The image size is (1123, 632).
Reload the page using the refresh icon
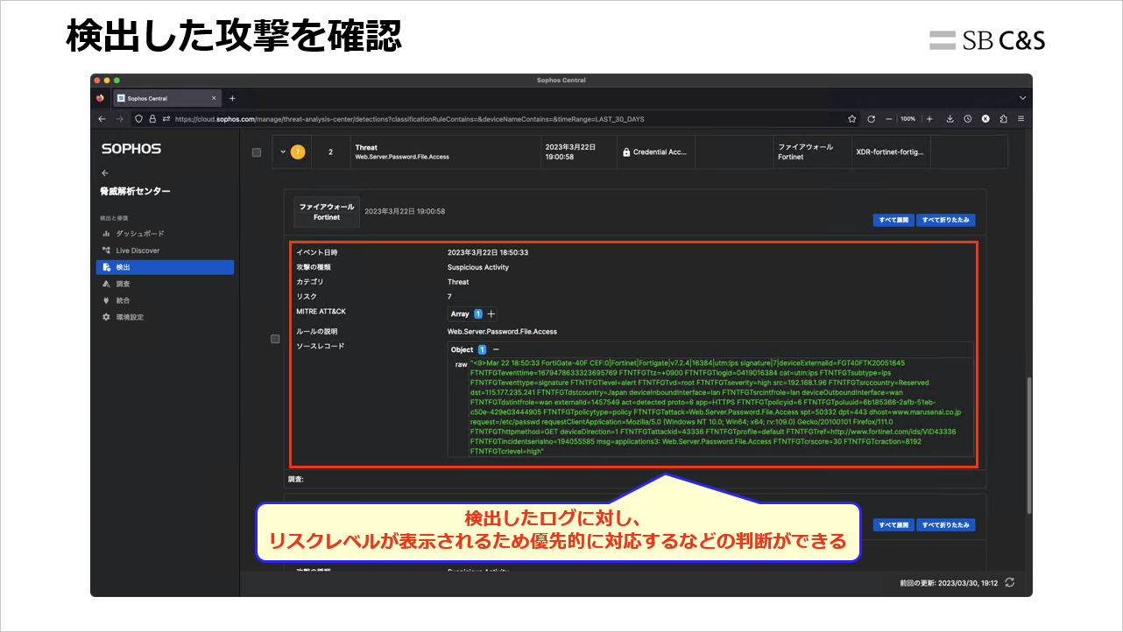coord(872,119)
